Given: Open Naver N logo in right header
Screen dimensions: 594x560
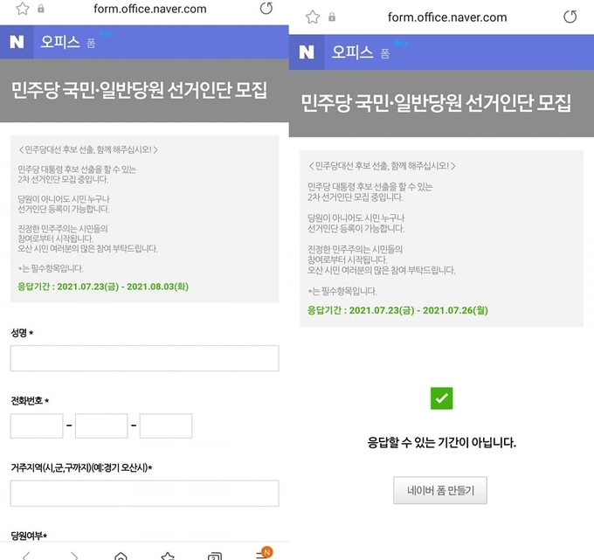Looking at the screenshot, I should click(307, 52).
